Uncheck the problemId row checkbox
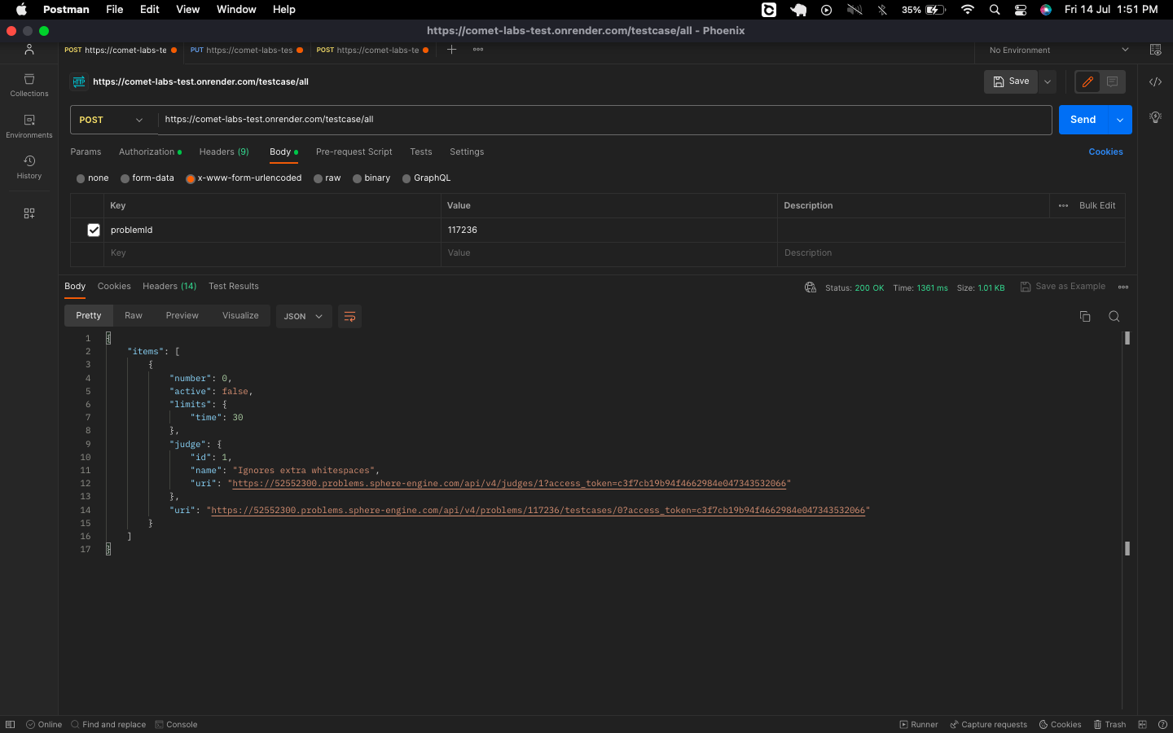 coord(94,230)
